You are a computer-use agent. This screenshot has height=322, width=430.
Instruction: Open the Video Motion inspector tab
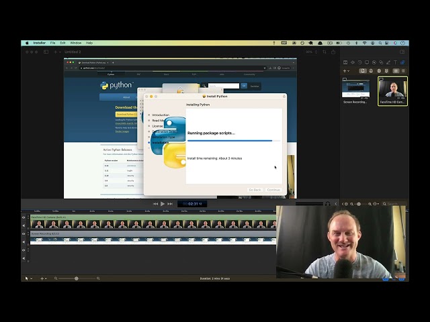(360, 62)
